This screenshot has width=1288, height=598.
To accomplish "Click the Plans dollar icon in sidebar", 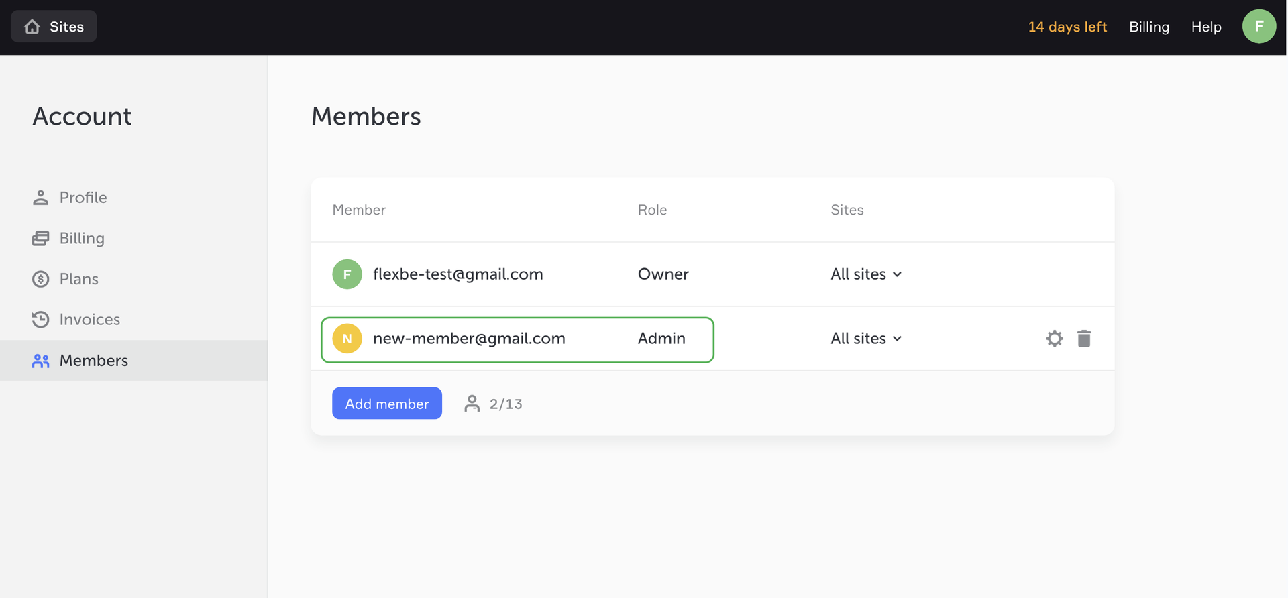I will point(40,279).
